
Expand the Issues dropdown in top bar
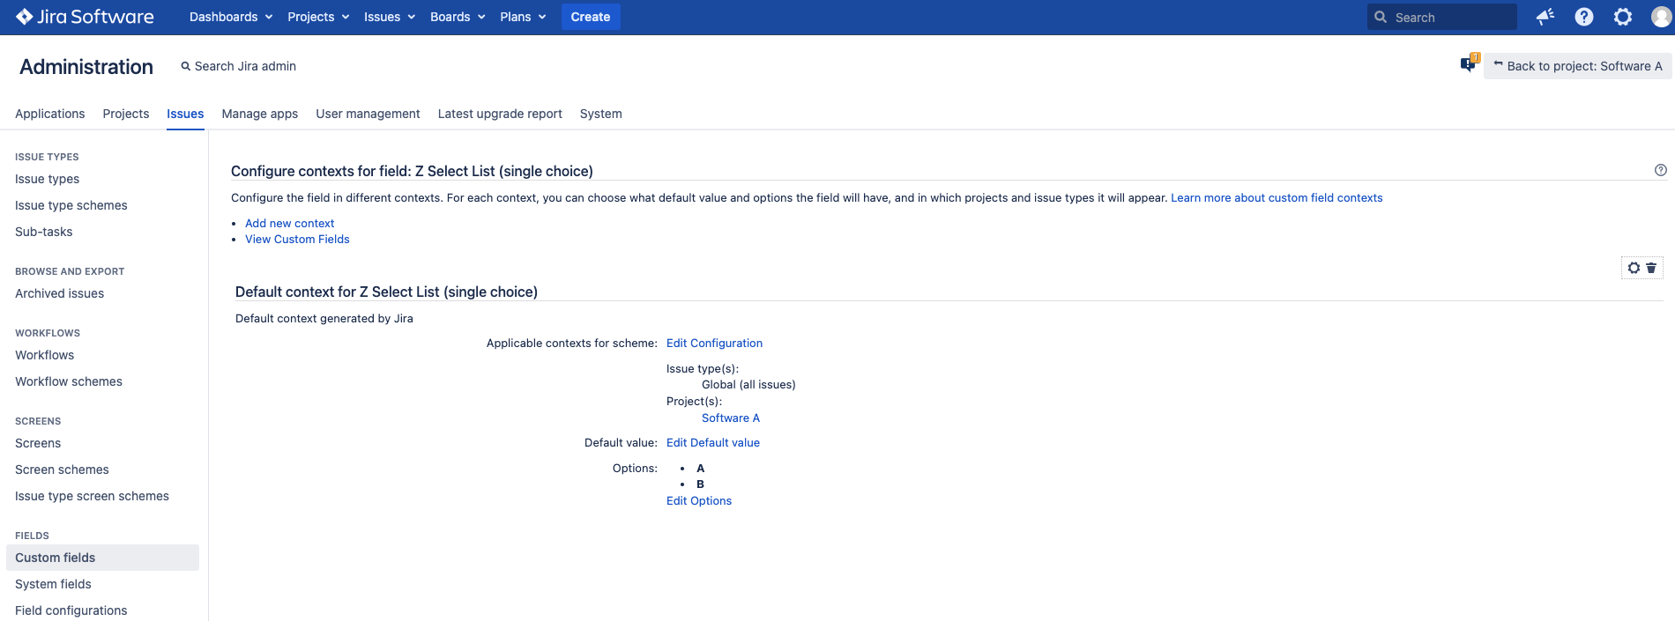pos(390,17)
